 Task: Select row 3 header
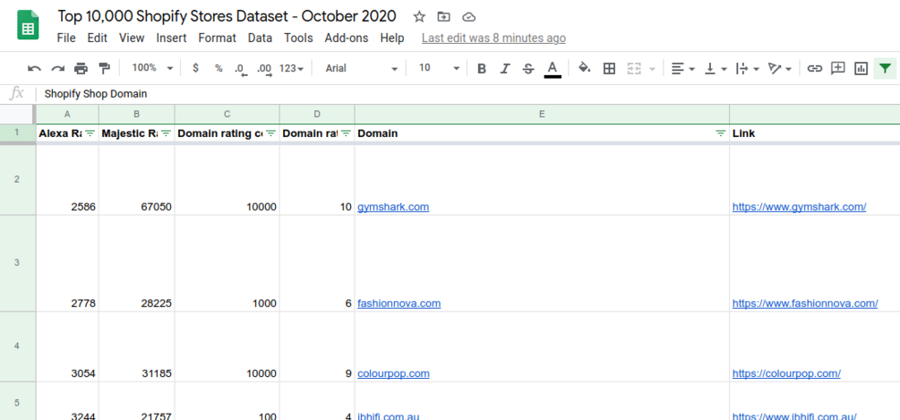[x=17, y=263]
